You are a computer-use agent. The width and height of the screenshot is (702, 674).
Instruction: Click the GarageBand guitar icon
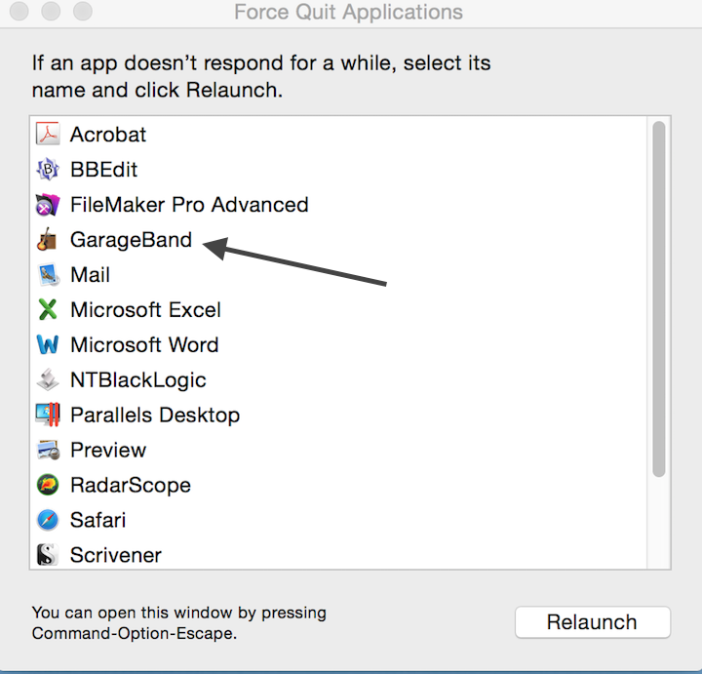(x=47, y=240)
